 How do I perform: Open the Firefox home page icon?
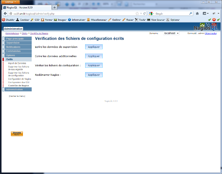pyautogui.click(x=197, y=13)
